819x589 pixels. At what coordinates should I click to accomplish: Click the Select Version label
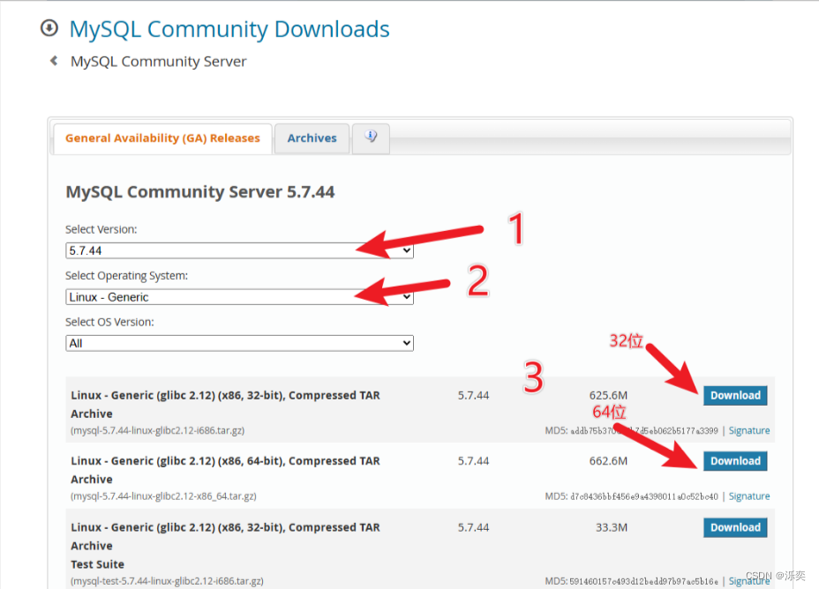pos(101,229)
